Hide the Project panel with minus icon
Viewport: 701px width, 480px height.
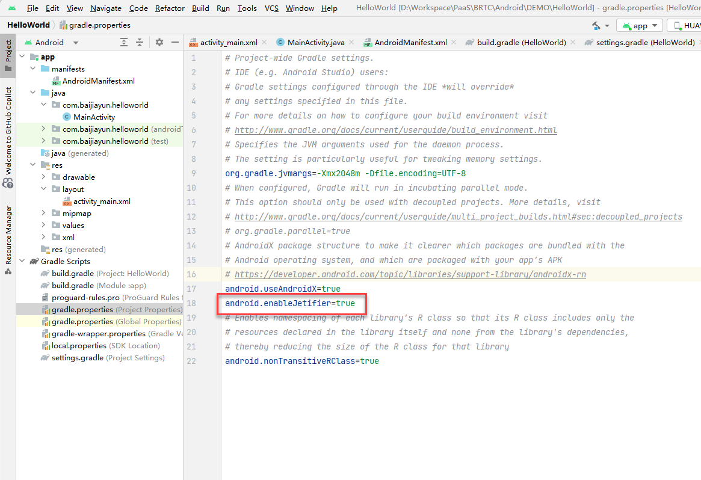point(175,42)
